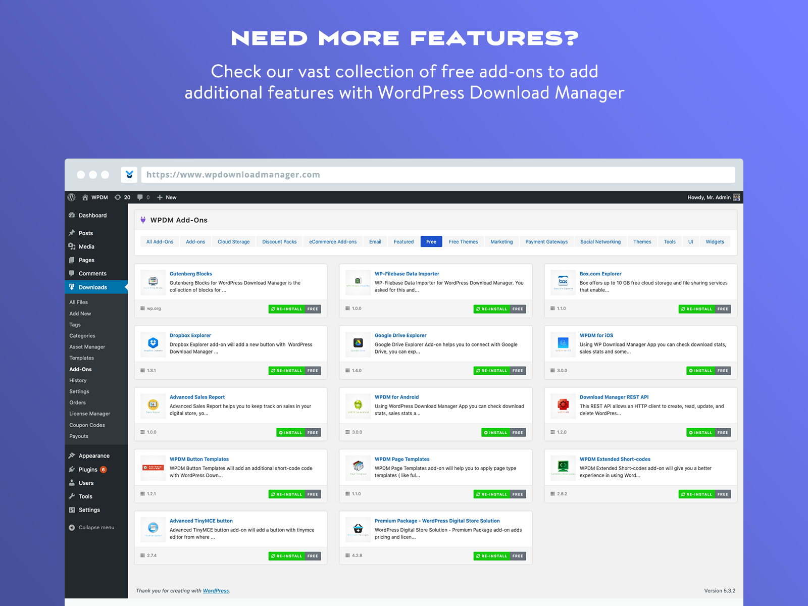Click the Users person icon
This screenshot has height=606, width=808.
coord(72,483)
